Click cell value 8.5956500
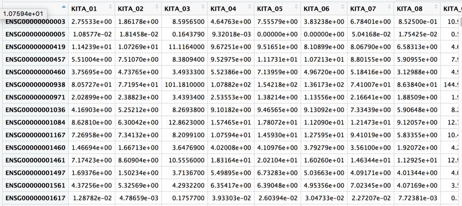Screen dimensions: 462x206 tap(188, 22)
